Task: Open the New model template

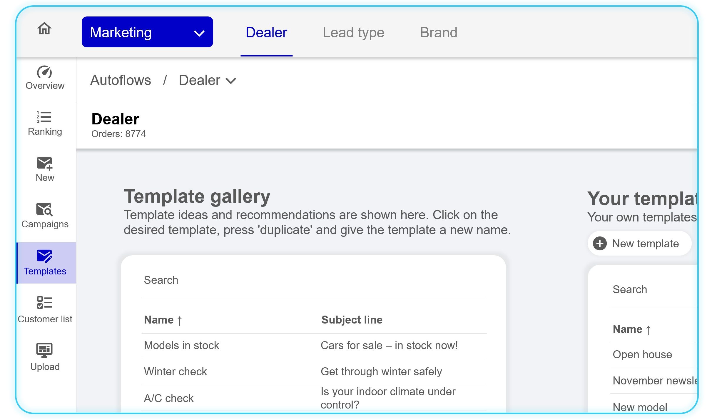Action: (x=640, y=407)
